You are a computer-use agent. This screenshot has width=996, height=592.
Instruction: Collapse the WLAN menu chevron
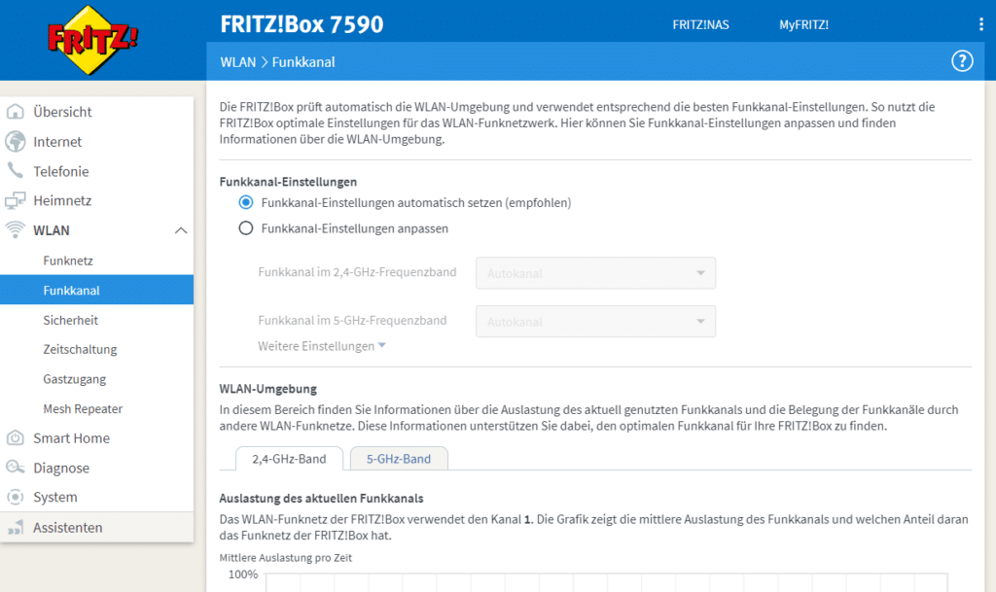click(181, 230)
